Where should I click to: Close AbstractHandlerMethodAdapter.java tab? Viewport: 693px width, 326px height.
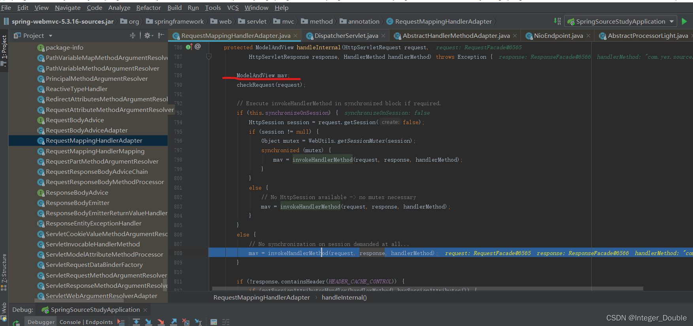coord(515,36)
